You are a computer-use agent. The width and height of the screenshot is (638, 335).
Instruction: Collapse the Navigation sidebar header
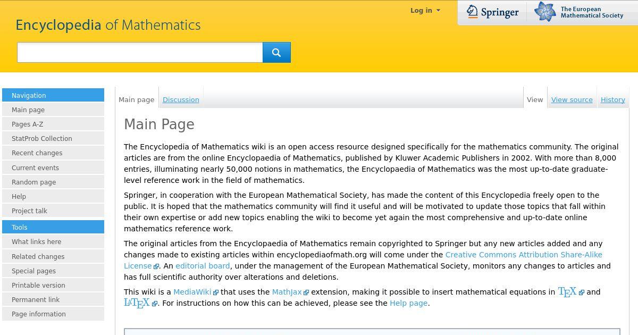(x=53, y=95)
